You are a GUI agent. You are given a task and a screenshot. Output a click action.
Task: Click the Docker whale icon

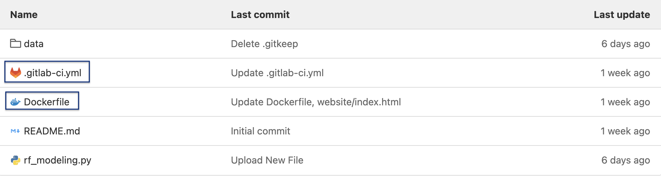click(x=16, y=102)
